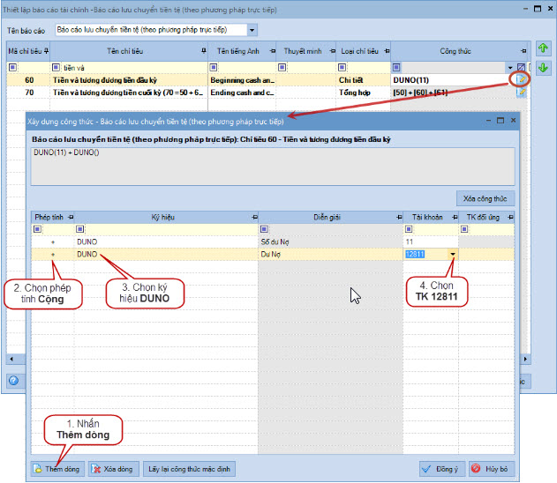Sort by Tài khoản column header

[427, 217]
